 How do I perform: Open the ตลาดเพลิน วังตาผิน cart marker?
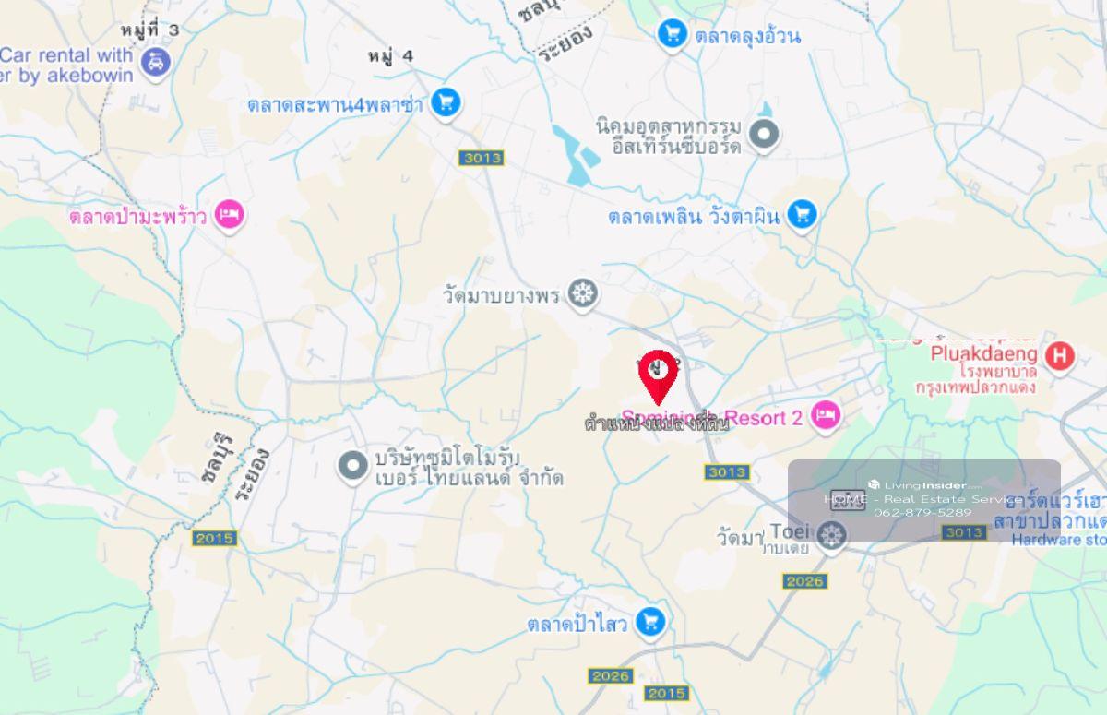[x=802, y=216]
